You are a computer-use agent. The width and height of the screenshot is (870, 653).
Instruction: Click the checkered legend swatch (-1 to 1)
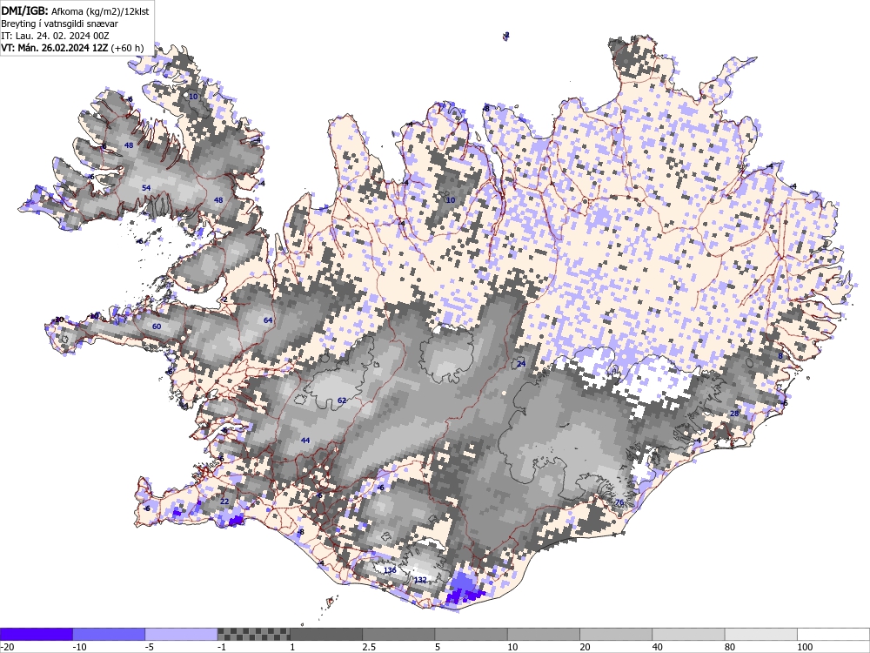tap(253, 634)
